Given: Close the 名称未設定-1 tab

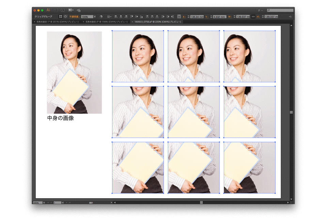Looking at the screenshot, I should click(x=34, y=22).
